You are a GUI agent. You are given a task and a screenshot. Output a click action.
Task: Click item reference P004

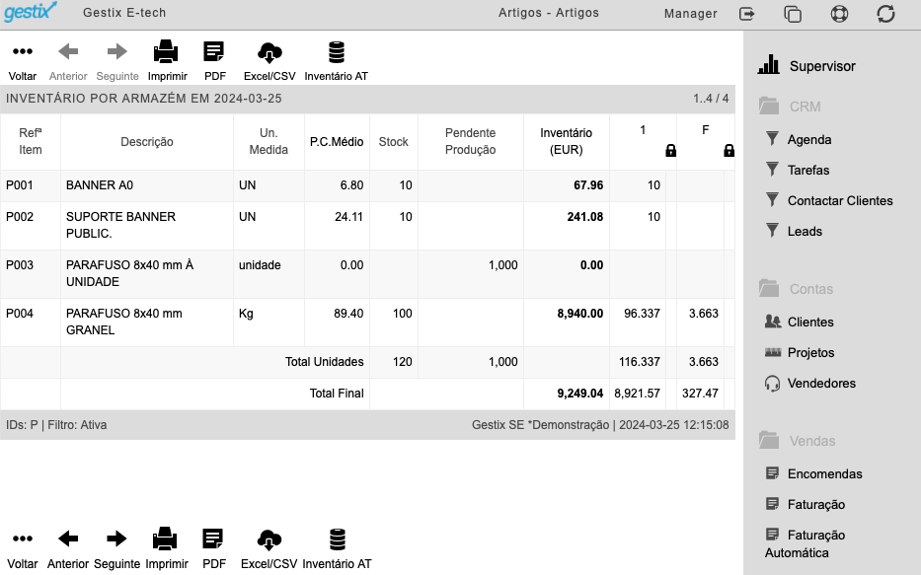[x=20, y=314]
